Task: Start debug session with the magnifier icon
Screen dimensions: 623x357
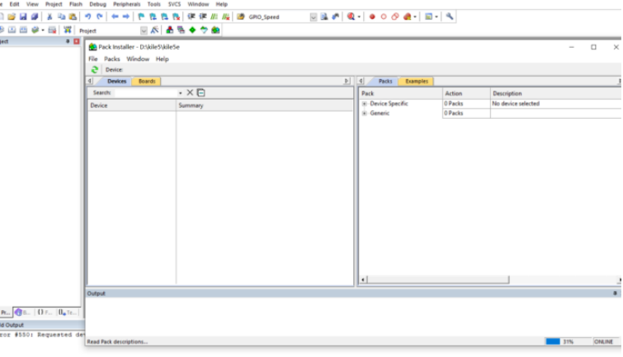Action: pyautogui.click(x=351, y=16)
